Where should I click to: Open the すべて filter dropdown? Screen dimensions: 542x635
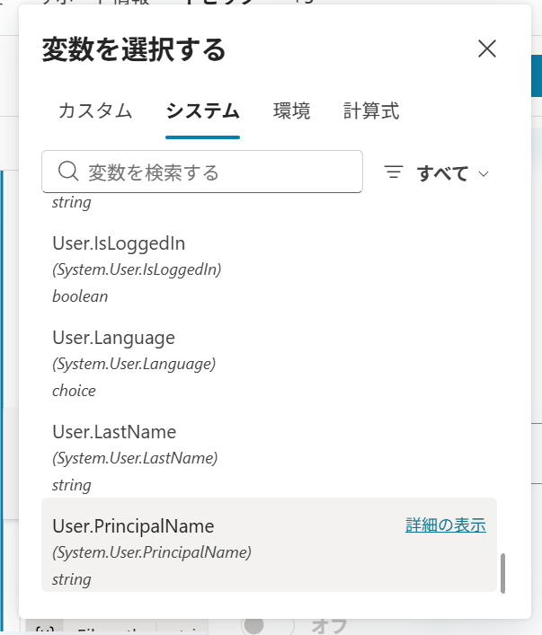[442, 173]
